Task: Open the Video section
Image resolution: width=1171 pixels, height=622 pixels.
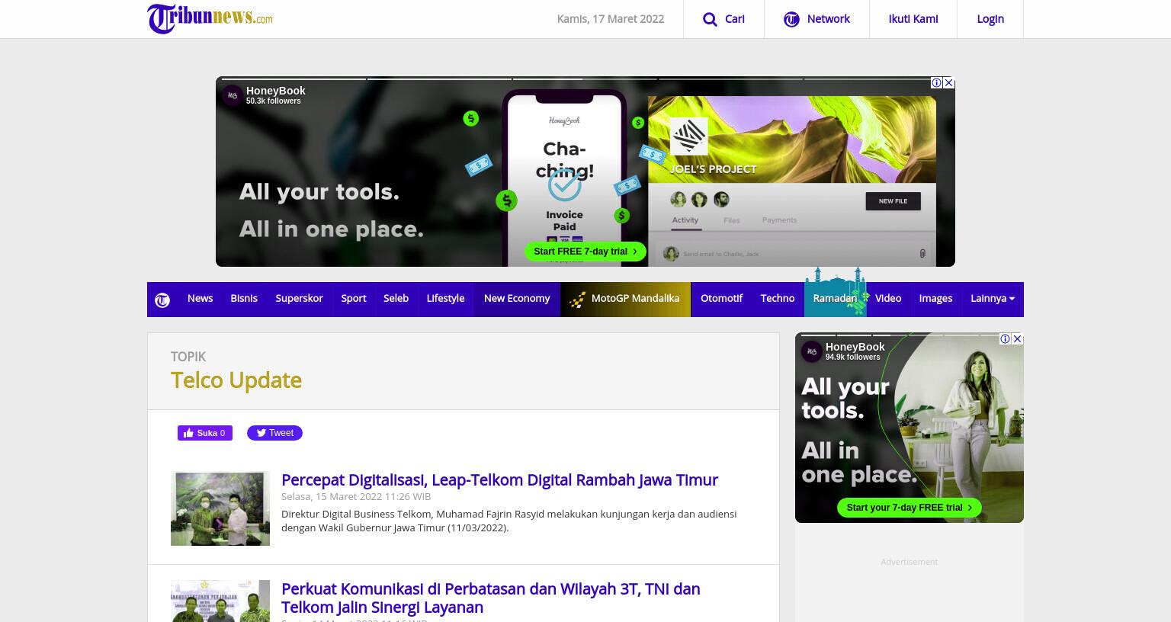Action: point(888,298)
